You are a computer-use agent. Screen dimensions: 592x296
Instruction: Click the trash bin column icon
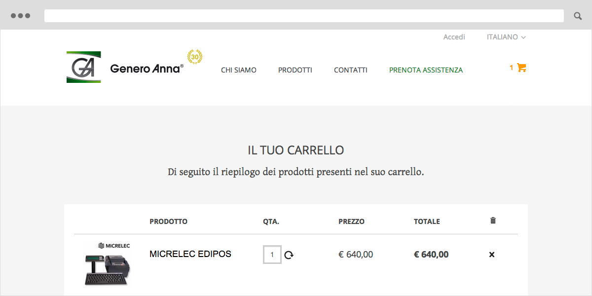[493, 221]
